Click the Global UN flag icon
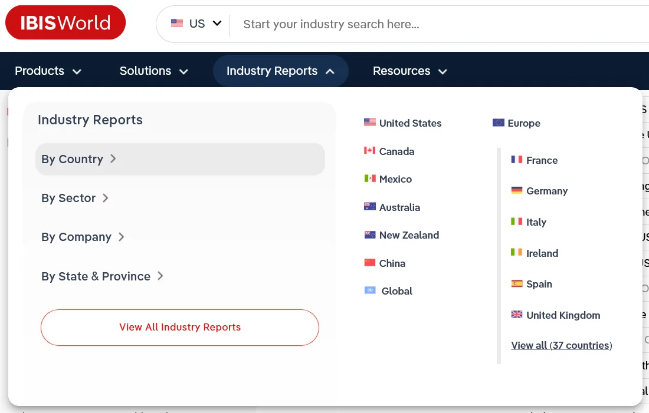The image size is (649, 413). point(369,290)
